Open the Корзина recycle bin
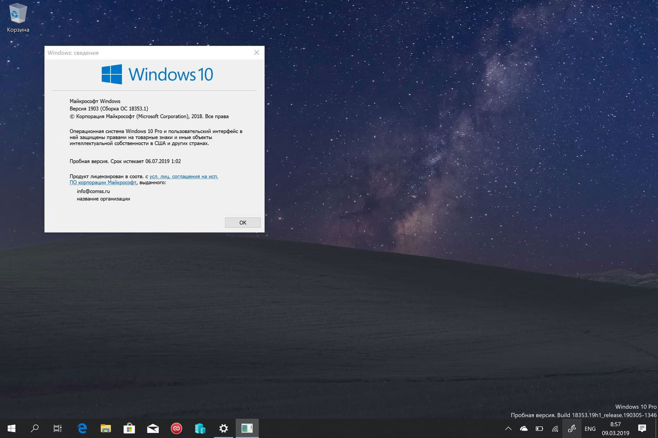The height and width of the screenshot is (438, 658). (17, 13)
